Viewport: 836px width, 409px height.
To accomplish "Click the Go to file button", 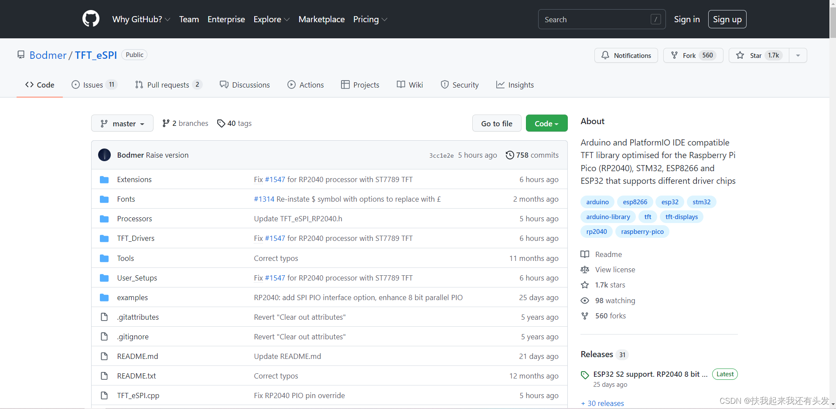I will [x=497, y=123].
